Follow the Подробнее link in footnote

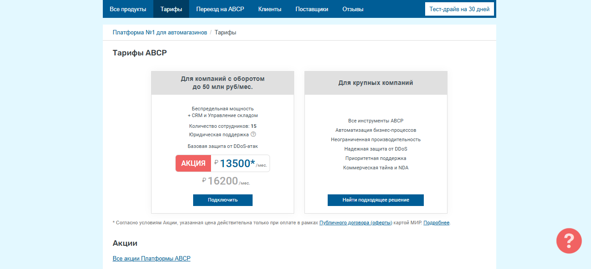click(x=436, y=223)
